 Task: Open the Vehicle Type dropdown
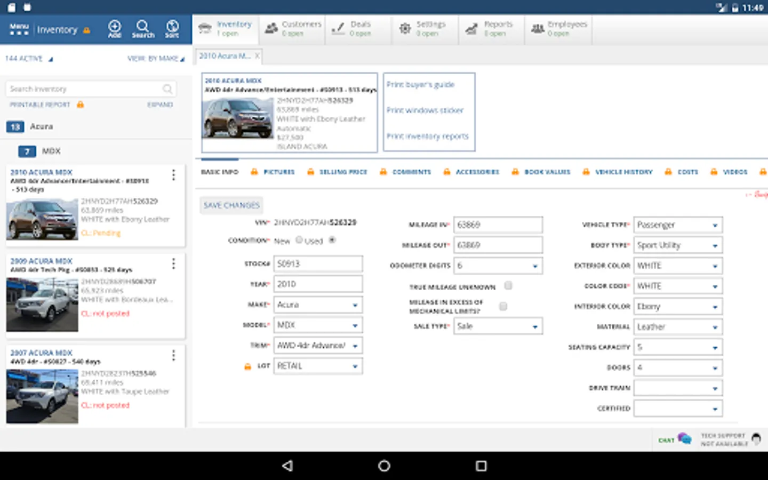678,225
